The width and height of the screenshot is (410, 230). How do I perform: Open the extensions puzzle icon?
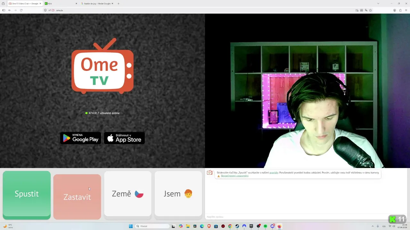point(400,10)
